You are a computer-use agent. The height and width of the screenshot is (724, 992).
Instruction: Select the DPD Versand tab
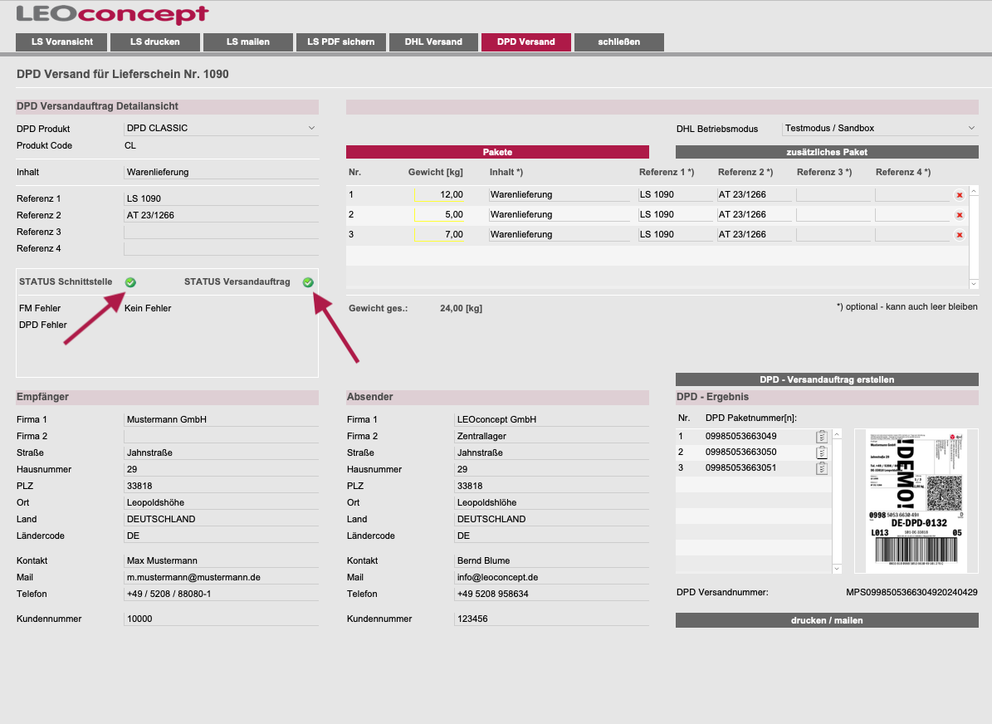pyautogui.click(x=525, y=42)
